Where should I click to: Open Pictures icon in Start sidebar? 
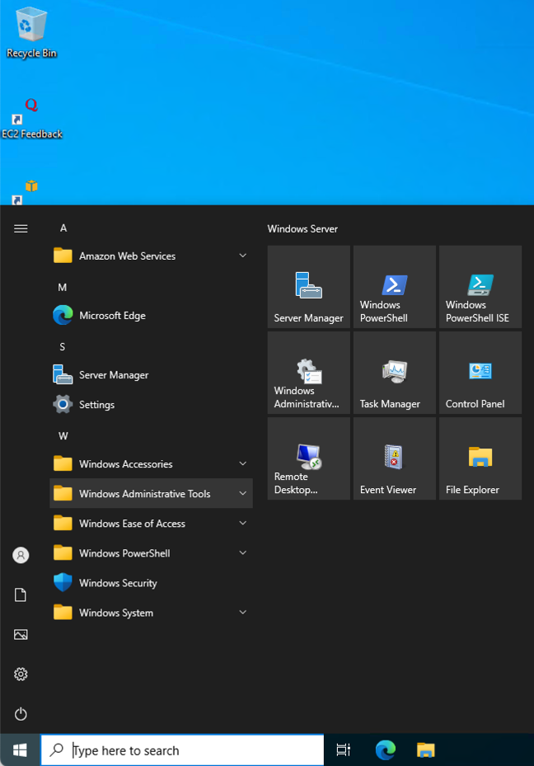pos(21,635)
